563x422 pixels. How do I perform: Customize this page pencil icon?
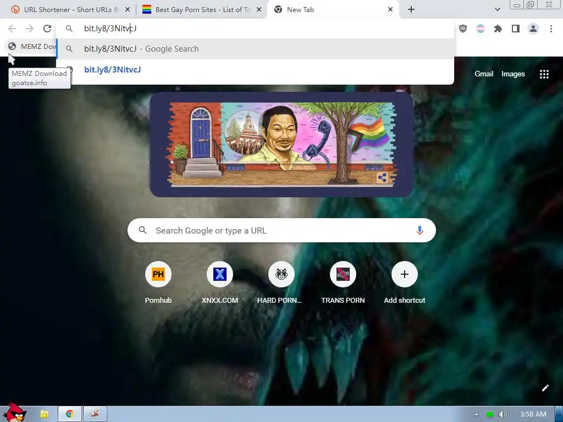pos(545,388)
